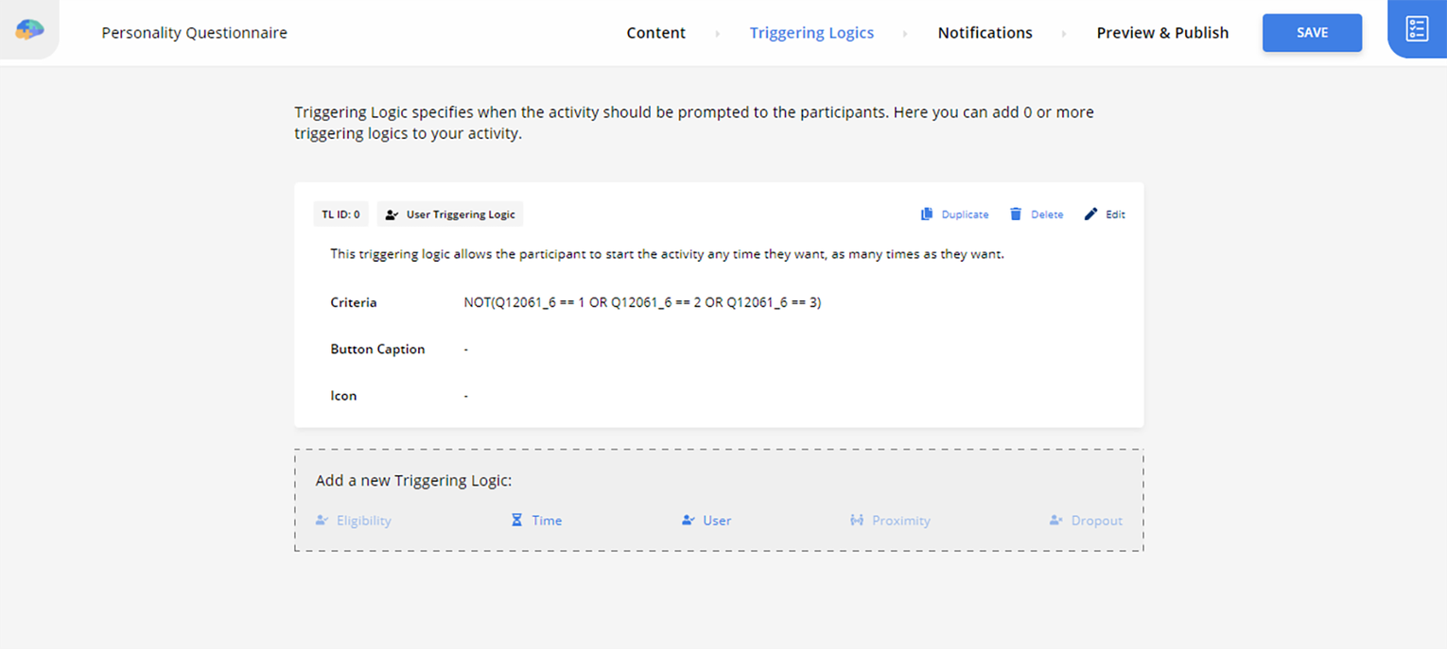Click the Eligibility person icon
The width and height of the screenshot is (1447, 649).
[x=323, y=521]
